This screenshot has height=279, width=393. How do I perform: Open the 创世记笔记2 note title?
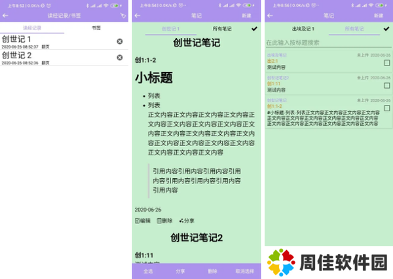(x=196, y=238)
